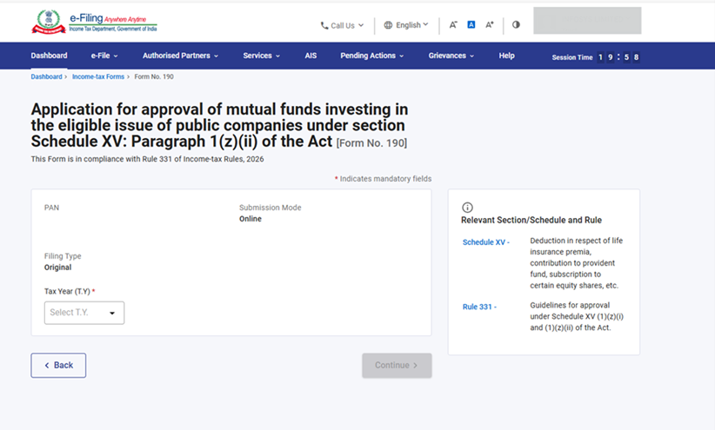Follow the Income-tax Forms breadcrumb link

tap(97, 77)
